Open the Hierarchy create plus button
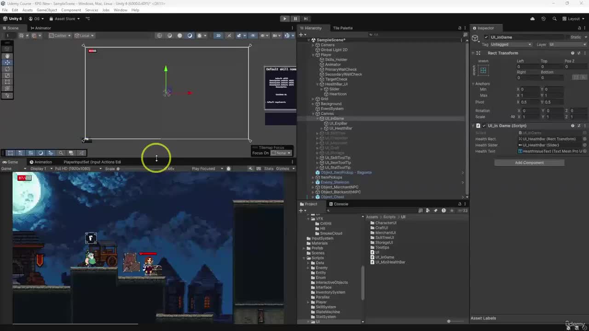The image size is (589, 331). 302,34
